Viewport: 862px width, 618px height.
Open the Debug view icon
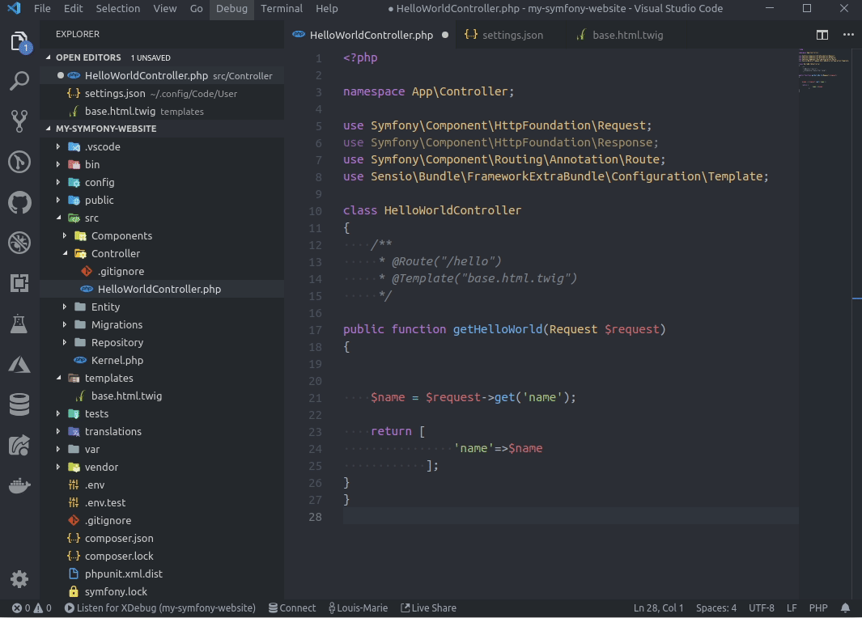pyautogui.click(x=19, y=242)
